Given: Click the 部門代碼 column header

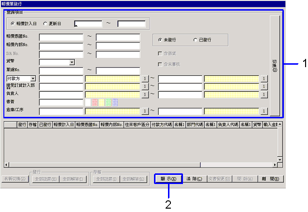Looking at the screenshot, I should click(x=195, y=125).
